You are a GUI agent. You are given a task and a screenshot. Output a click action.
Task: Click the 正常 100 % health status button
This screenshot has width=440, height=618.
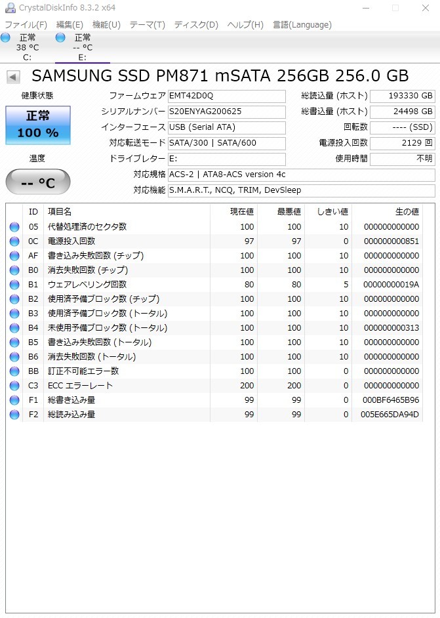[x=38, y=125]
